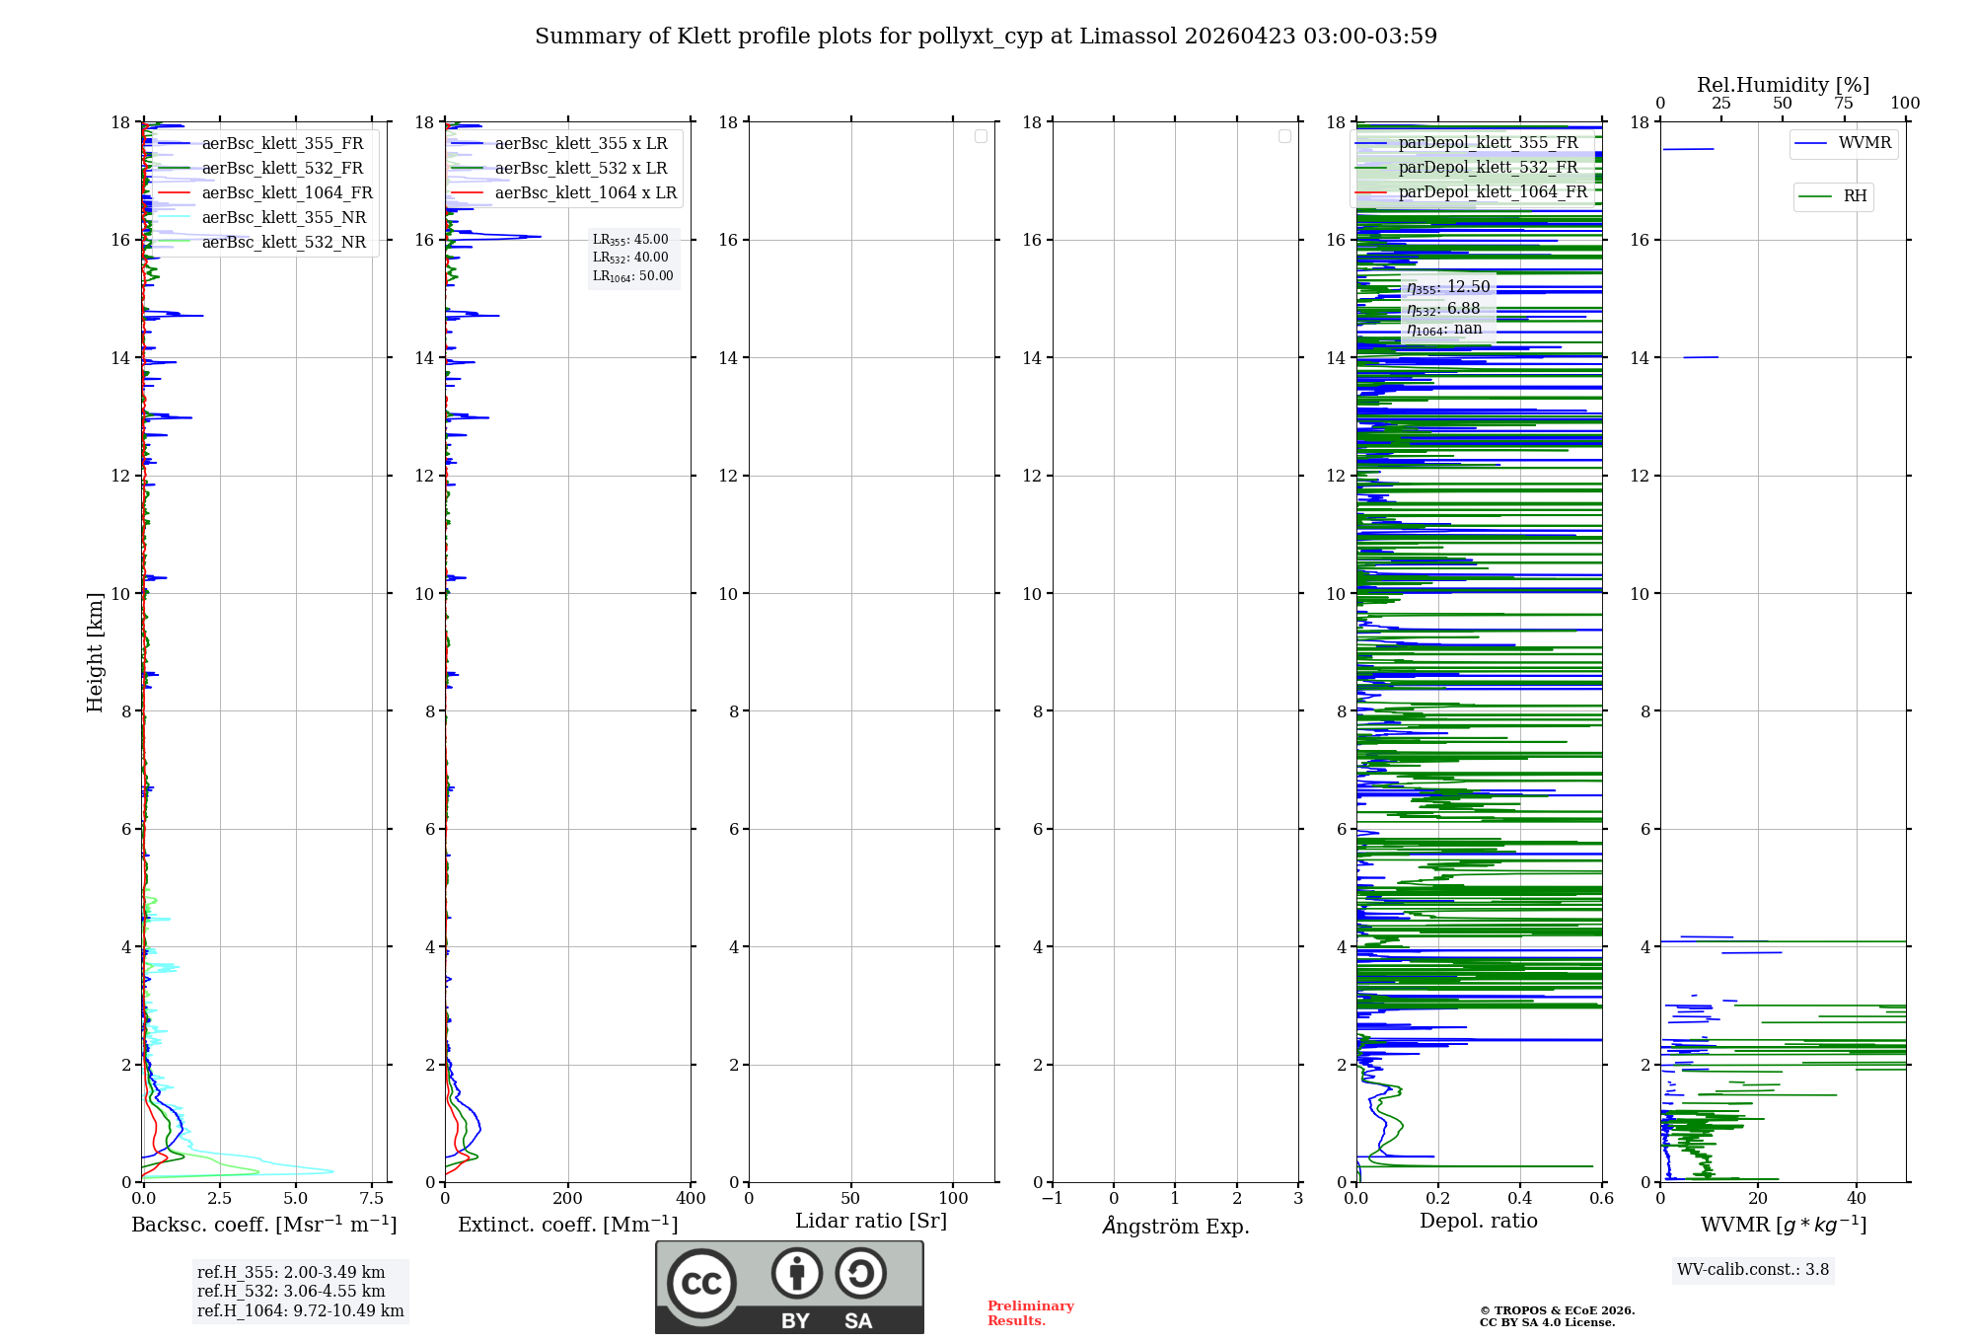Click blue line swatch beside aerBsc_klett_355_FR
Screen dimensions: 1973x1342
(175, 144)
